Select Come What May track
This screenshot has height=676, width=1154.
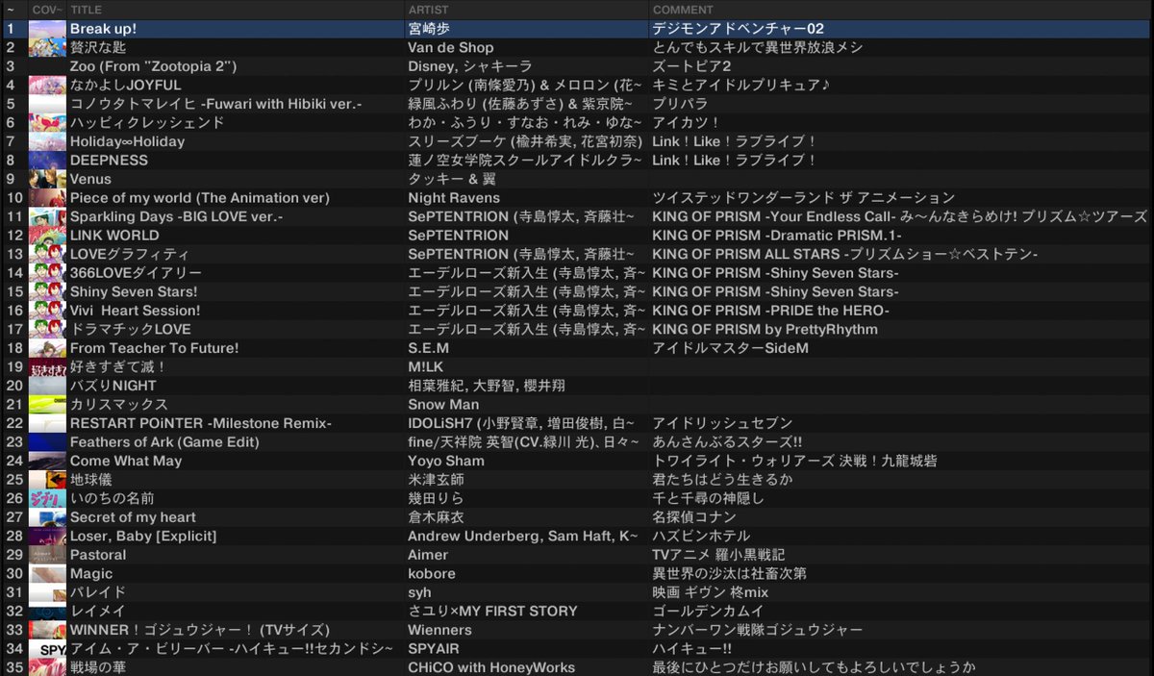(126, 461)
